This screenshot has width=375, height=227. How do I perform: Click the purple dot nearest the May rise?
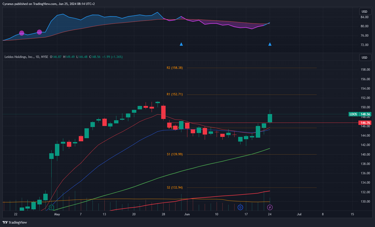coord(39,32)
